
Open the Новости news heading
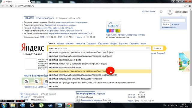[x=29, y=18]
